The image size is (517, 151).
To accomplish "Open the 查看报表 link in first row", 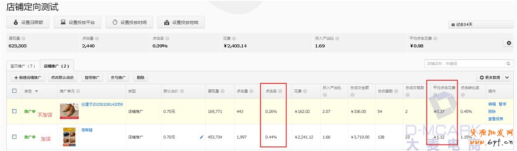I will (x=496, y=119).
